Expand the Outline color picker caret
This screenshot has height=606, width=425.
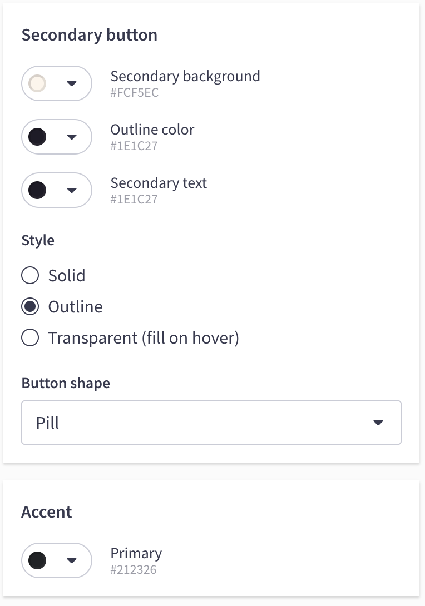[71, 137]
